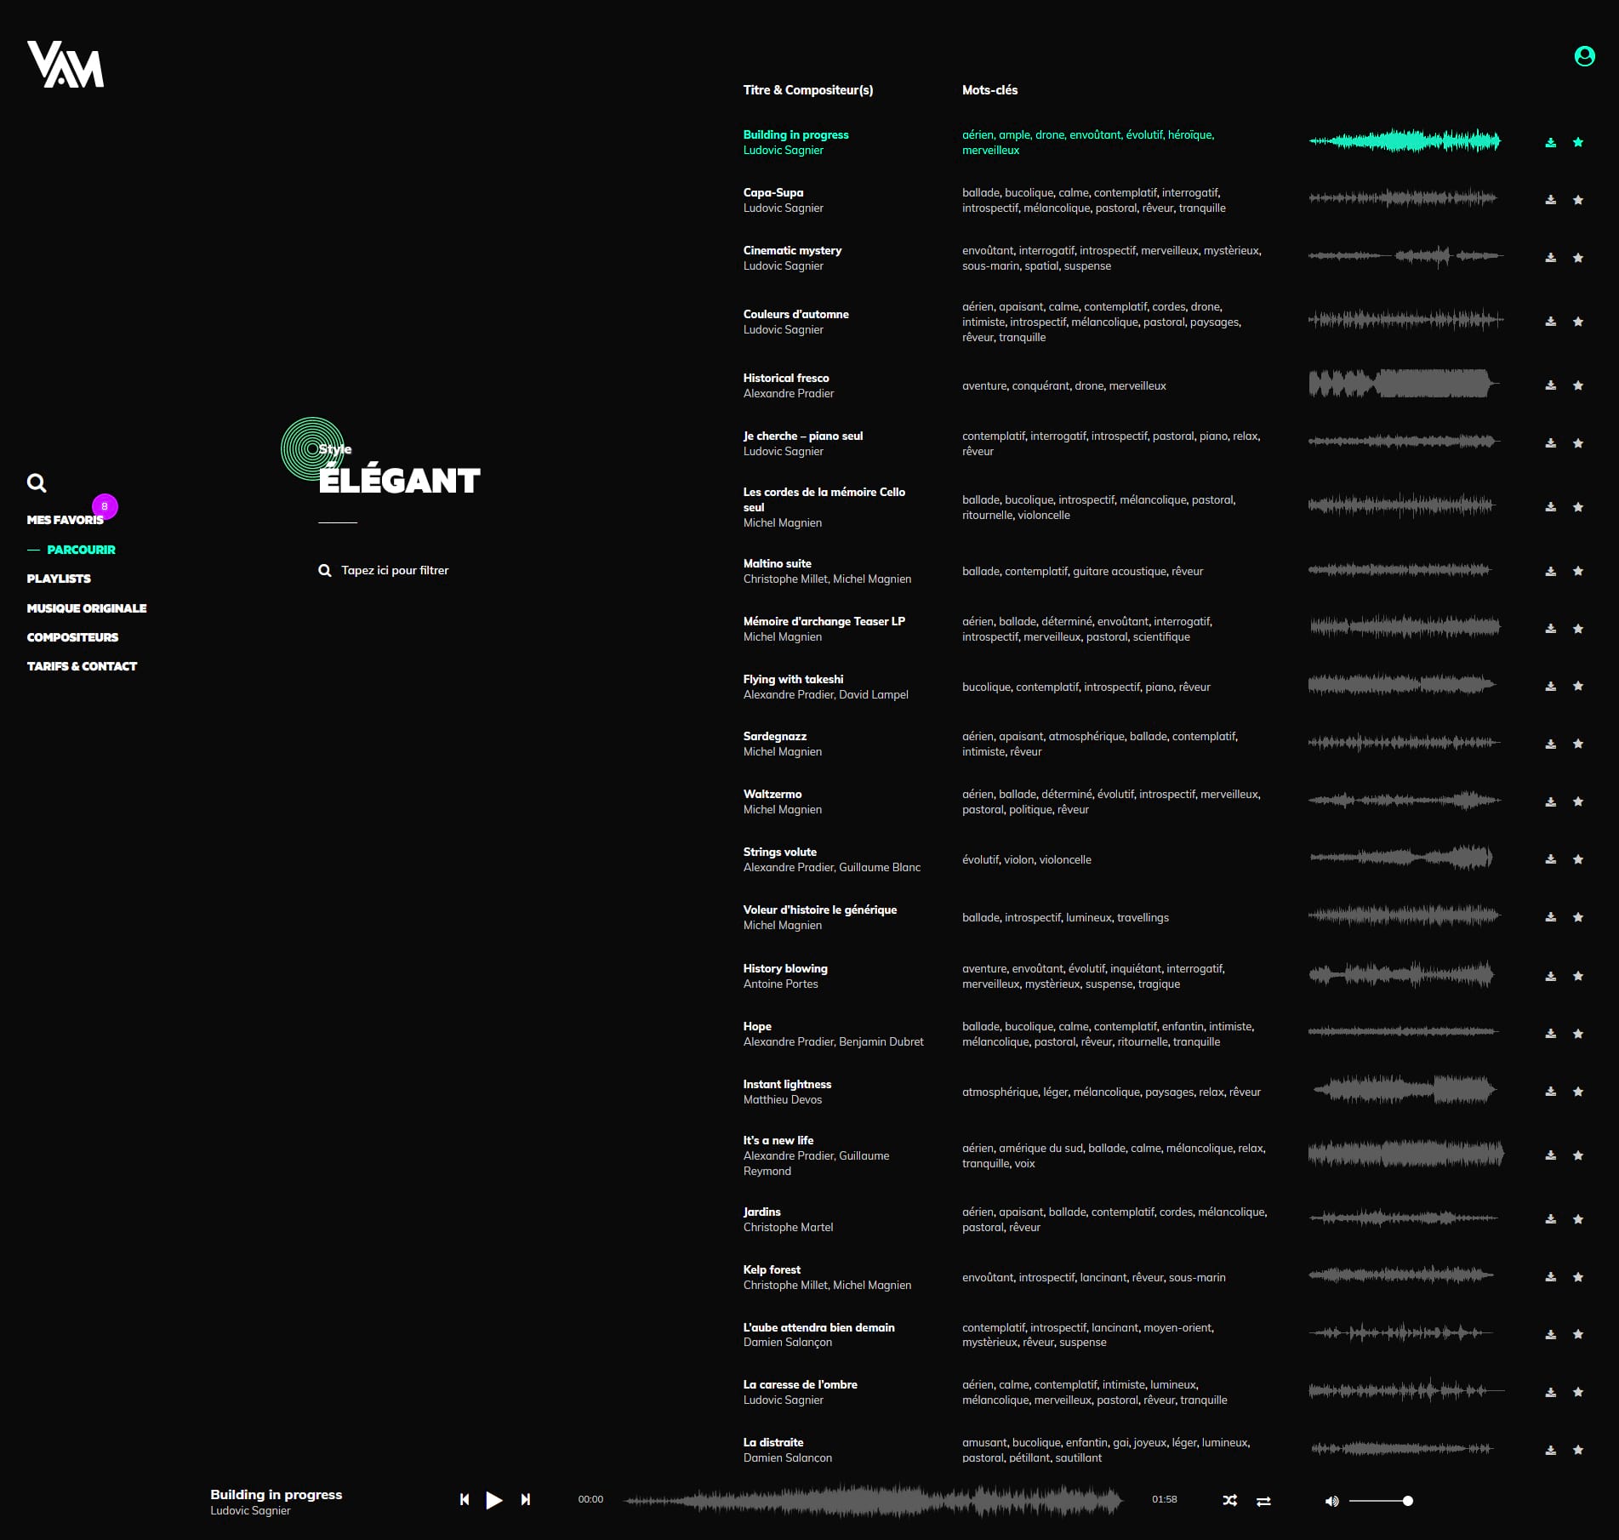Toggle repeat mode in the player
1619x1540 pixels.
1263,1501
